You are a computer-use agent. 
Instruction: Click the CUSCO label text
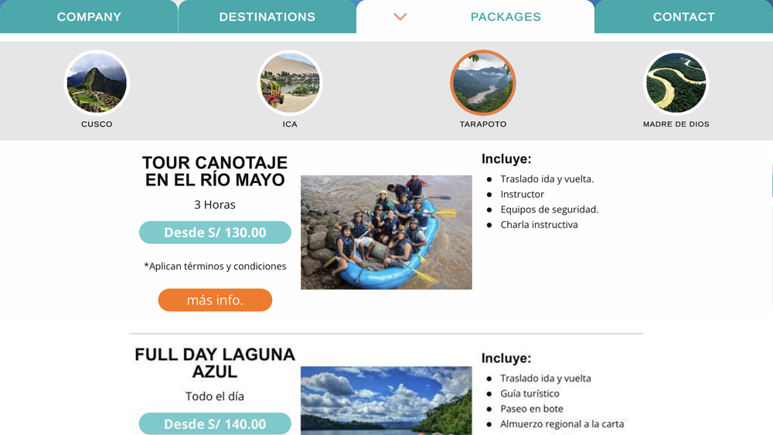pyautogui.click(x=97, y=124)
